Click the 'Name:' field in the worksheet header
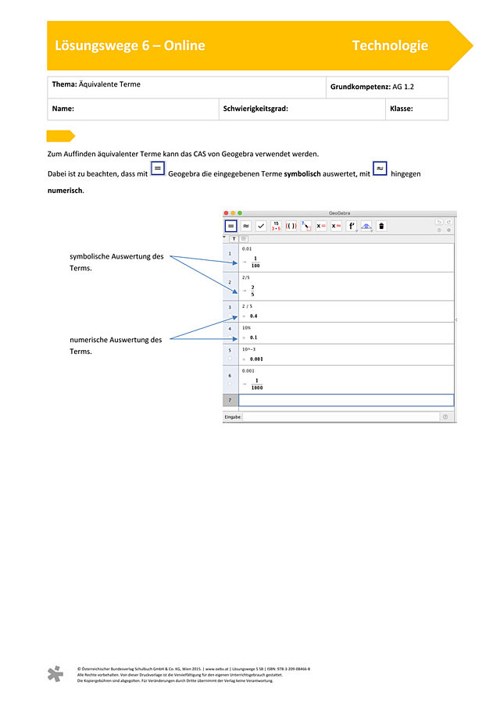The image size is (500, 707). pyautogui.click(x=133, y=109)
